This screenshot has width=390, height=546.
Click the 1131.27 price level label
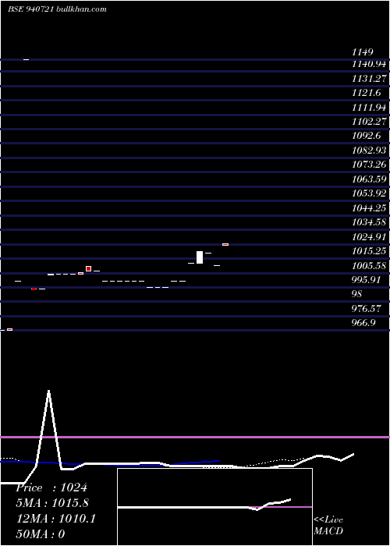[369, 79]
